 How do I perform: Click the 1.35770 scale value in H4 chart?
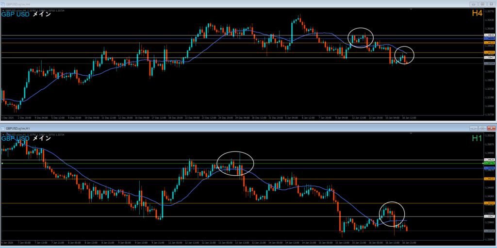click(489, 11)
